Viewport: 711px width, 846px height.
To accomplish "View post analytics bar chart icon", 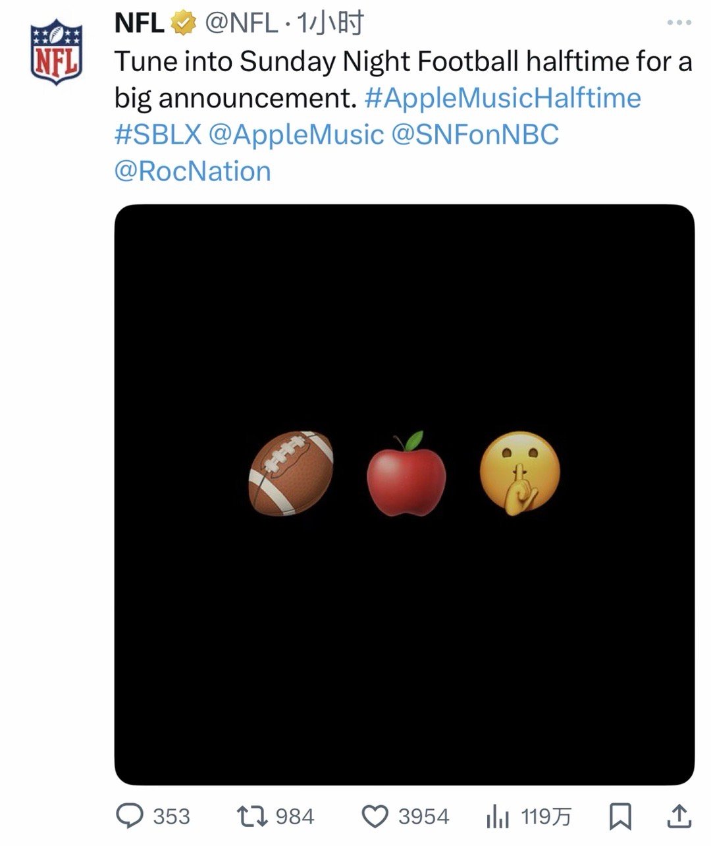I will [x=498, y=818].
